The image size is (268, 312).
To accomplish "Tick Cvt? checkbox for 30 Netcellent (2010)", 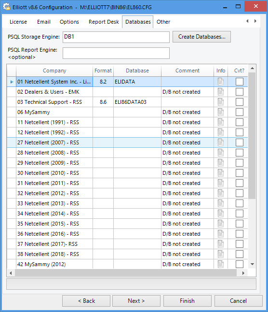I will tap(240, 173).
